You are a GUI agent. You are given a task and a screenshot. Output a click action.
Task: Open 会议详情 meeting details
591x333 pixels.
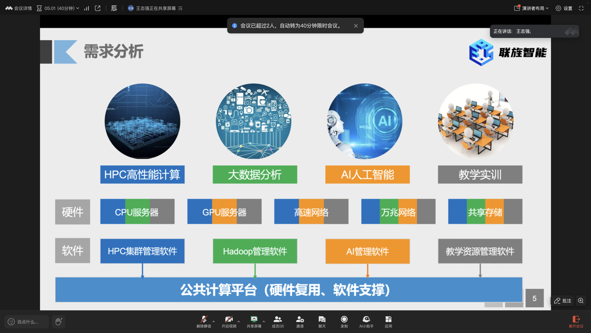[19, 8]
